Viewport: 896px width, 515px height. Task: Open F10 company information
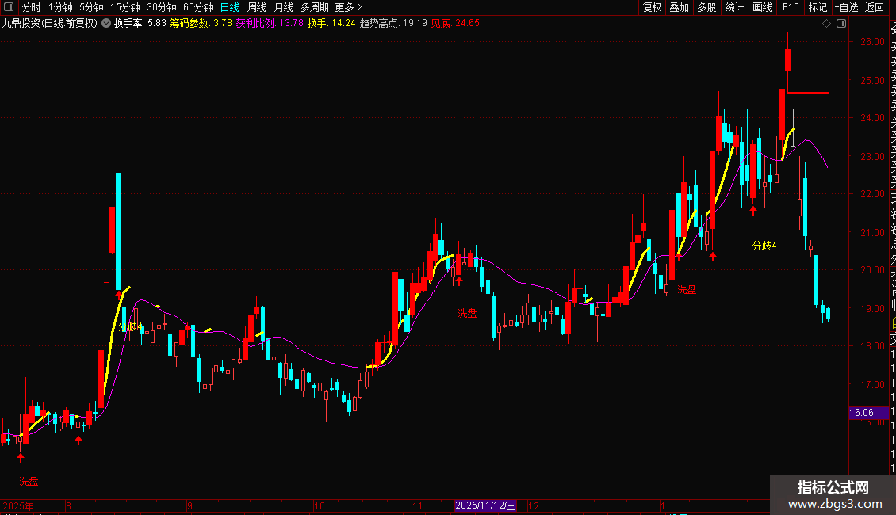791,7
